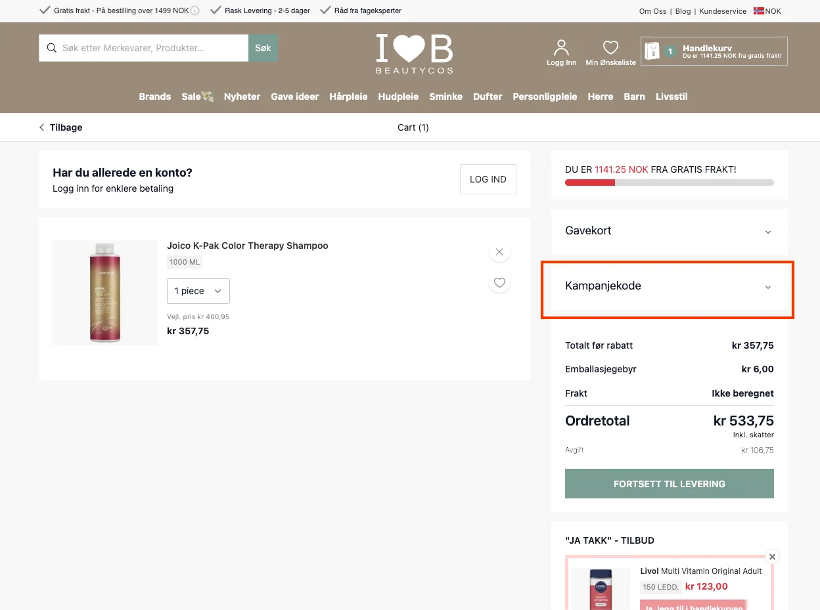Open the 1 piece quantity dropdown
The image size is (820, 610).
(198, 291)
